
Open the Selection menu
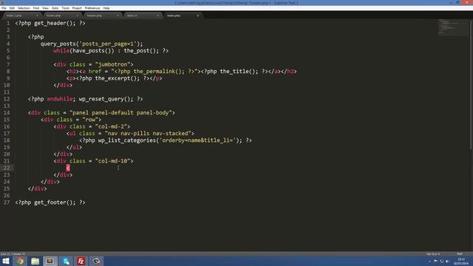point(24,8)
